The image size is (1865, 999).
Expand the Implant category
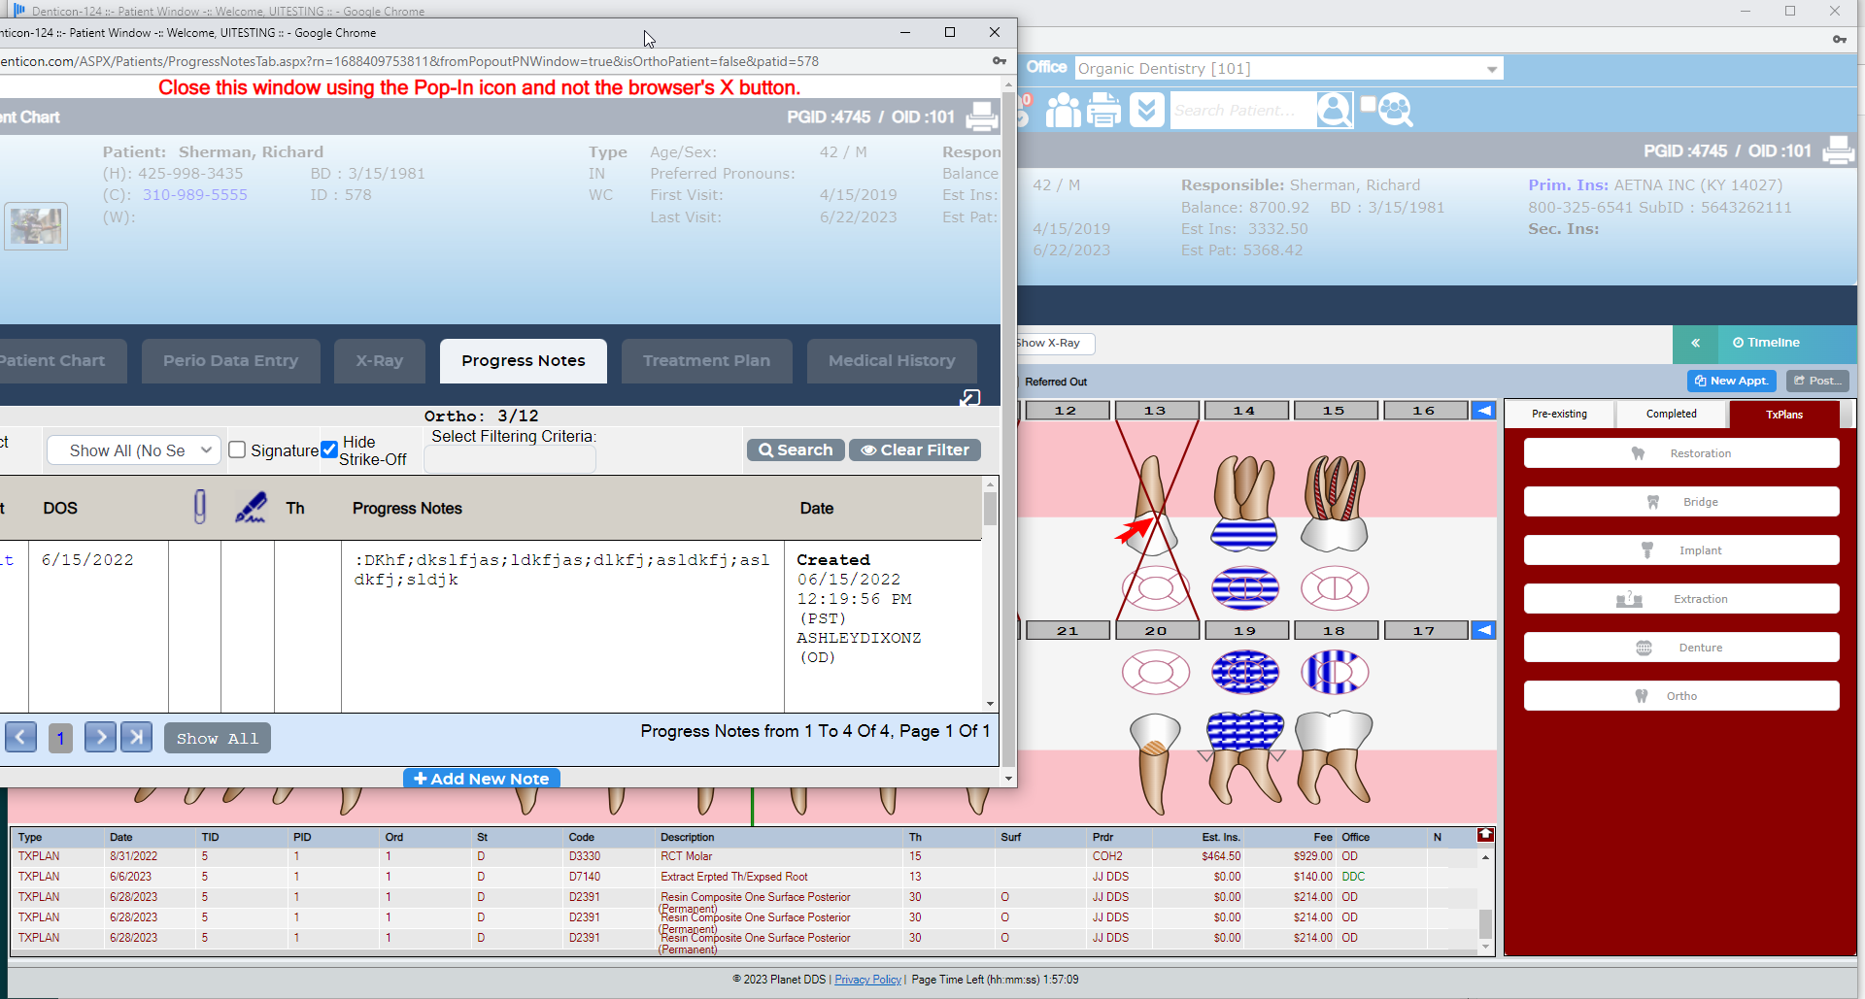coord(1681,550)
